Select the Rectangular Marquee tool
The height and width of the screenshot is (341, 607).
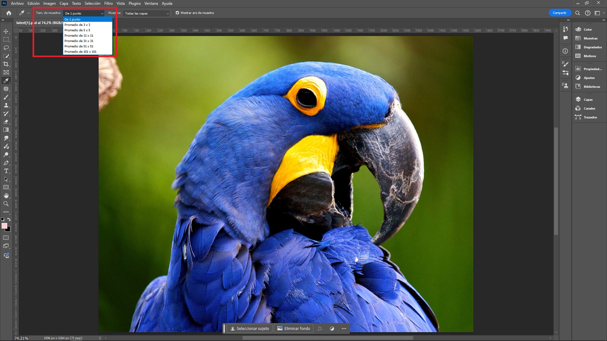click(x=6, y=39)
